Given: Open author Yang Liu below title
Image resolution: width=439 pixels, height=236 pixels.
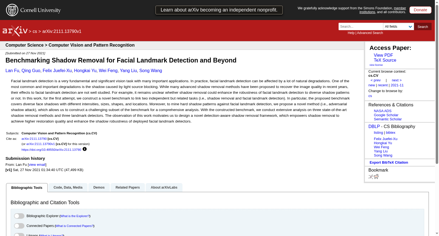Looking at the screenshot, I should click(128, 71).
